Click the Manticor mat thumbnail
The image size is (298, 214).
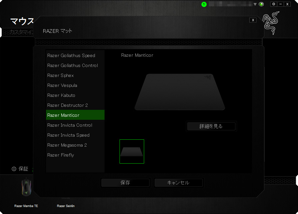pyautogui.click(x=132, y=152)
